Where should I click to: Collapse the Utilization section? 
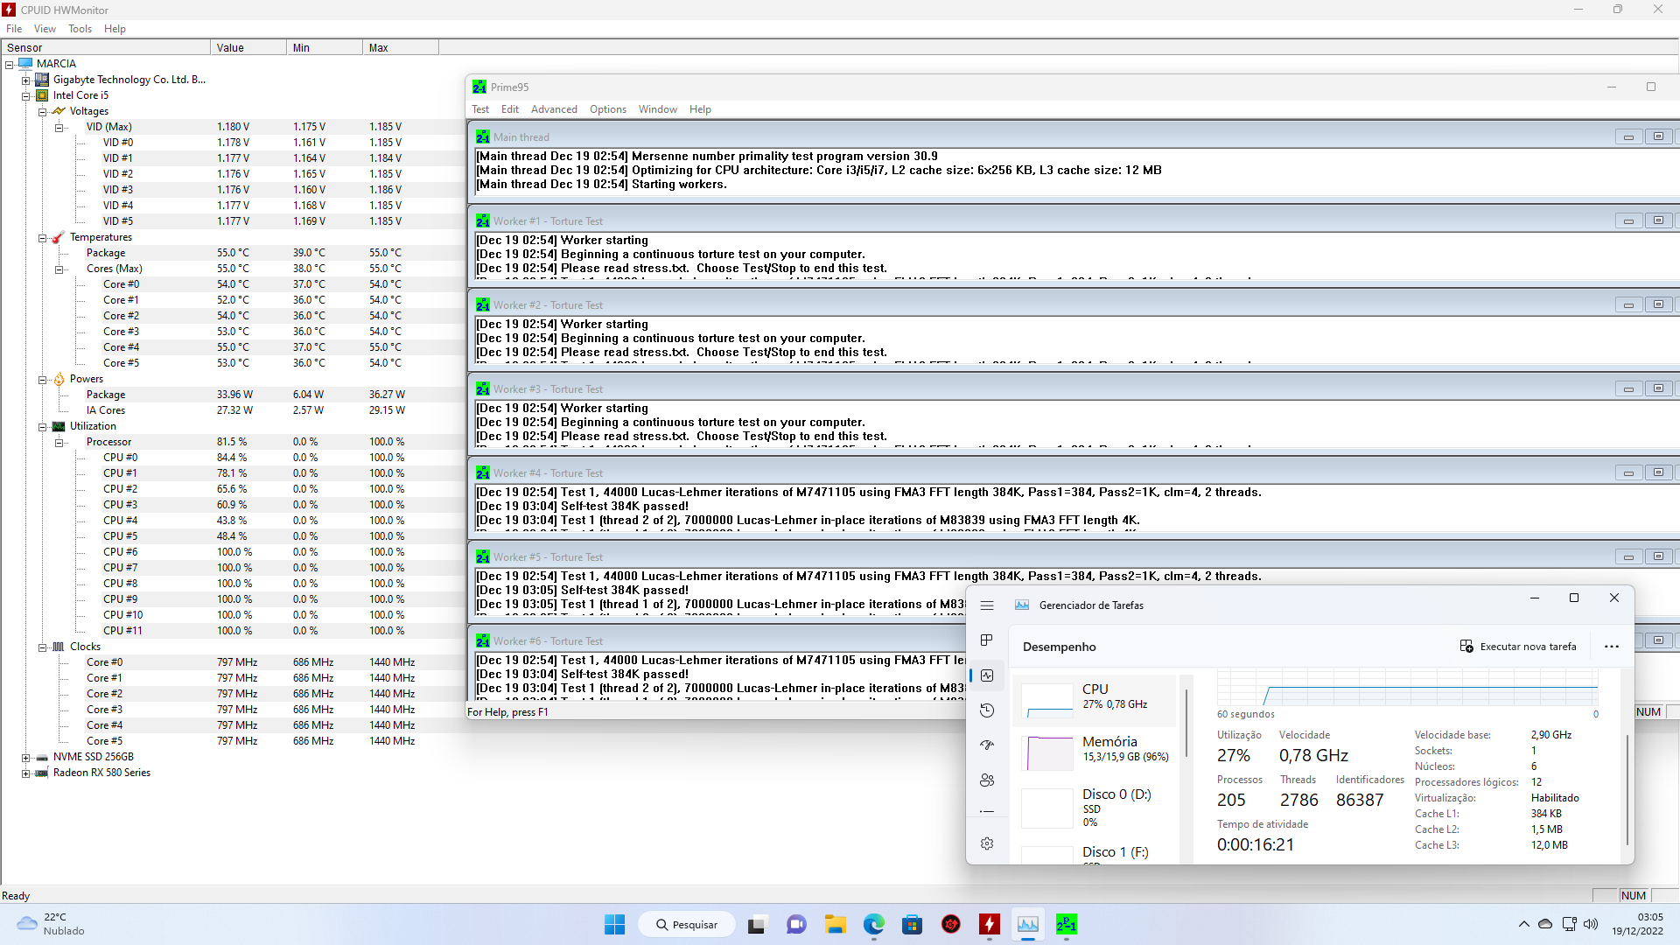[42, 427]
